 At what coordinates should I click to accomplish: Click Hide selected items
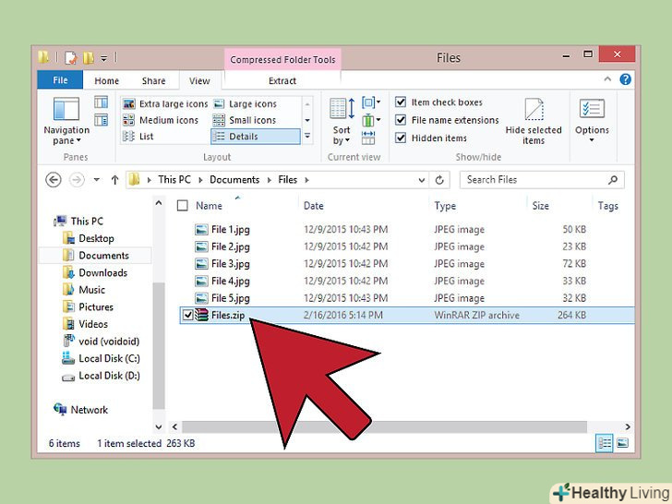(x=534, y=121)
